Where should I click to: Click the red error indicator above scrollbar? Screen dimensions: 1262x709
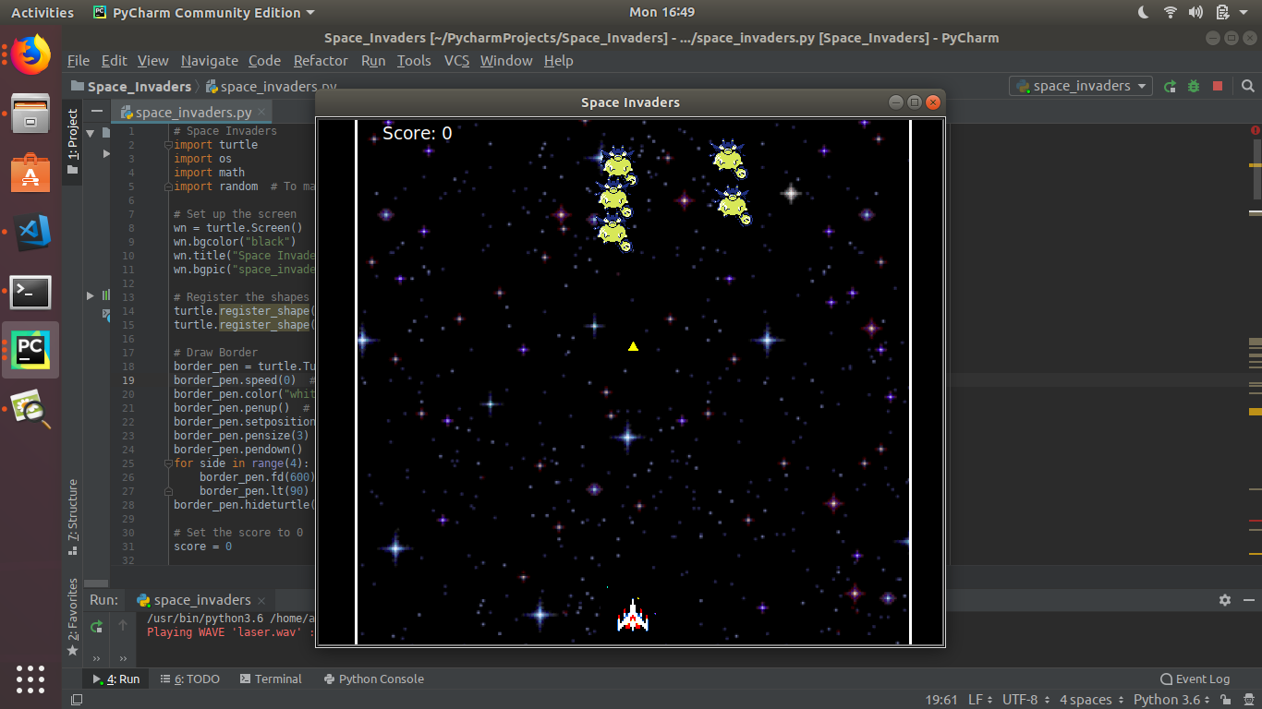coord(1255,130)
